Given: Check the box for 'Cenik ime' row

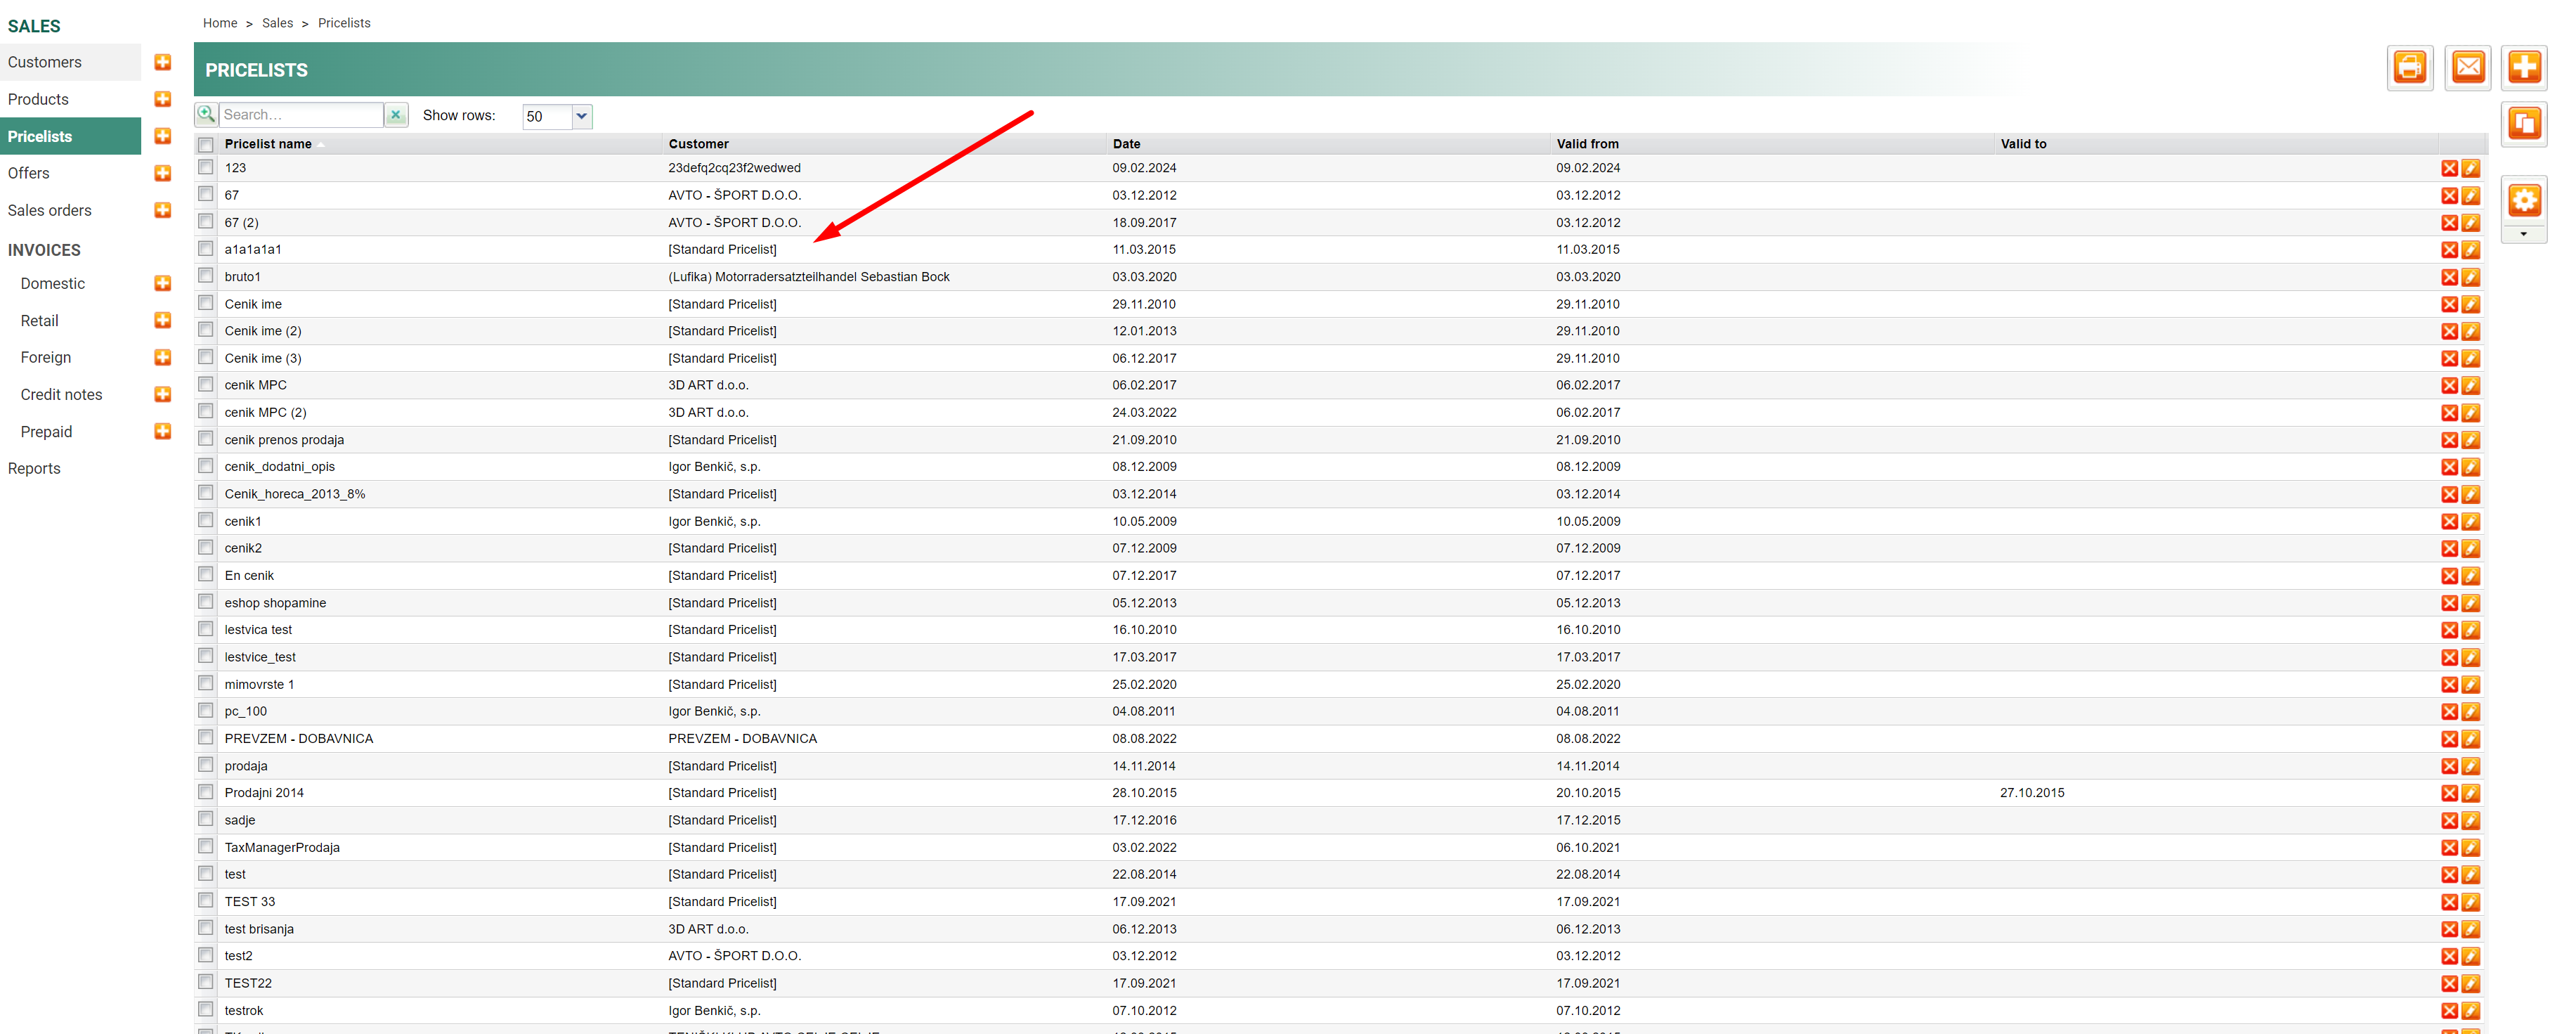Looking at the screenshot, I should (x=206, y=303).
